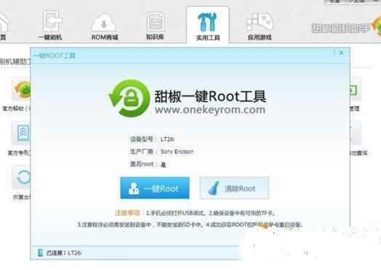Click the 甜椒刷机助手 logo
This screenshot has width=381, height=270.
pos(346,28)
